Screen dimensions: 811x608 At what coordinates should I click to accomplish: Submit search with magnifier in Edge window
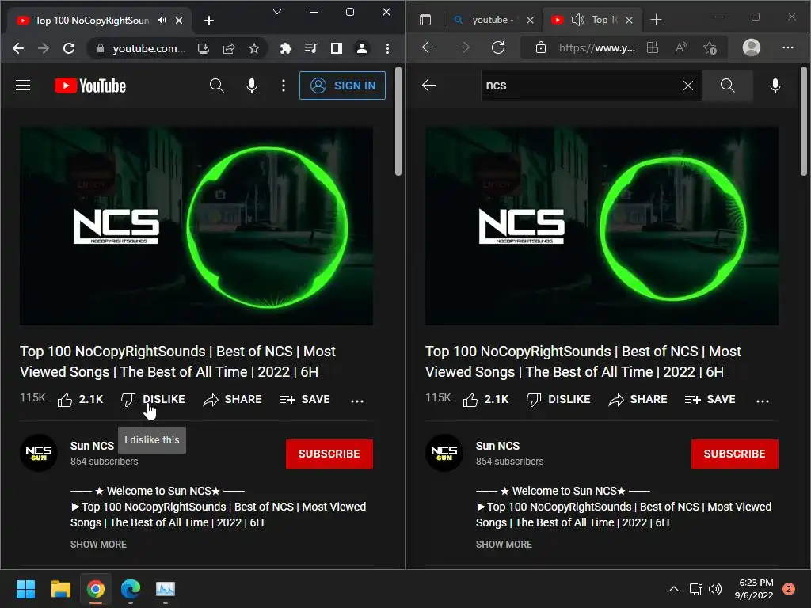coord(727,85)
